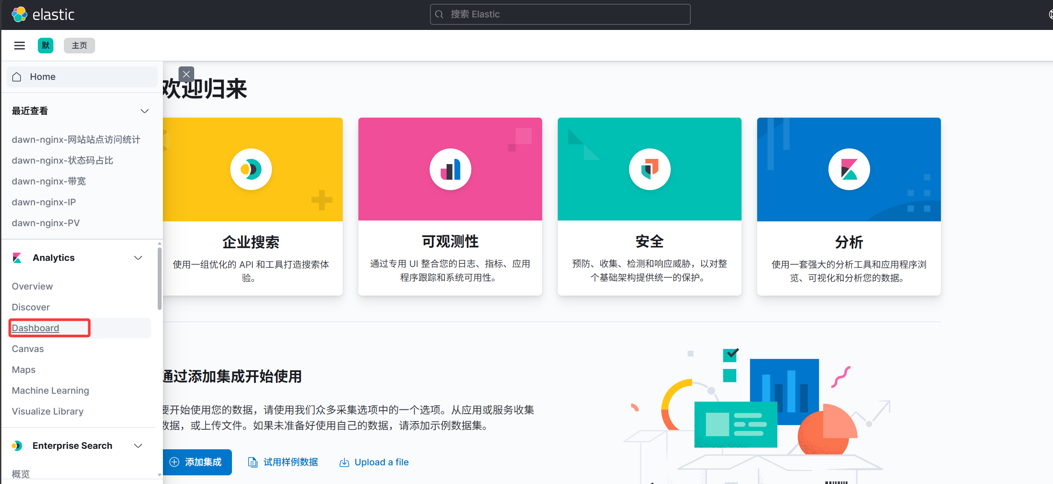Viewport: 1053px width, 484px height.
Task: Open Dashboard in the sidebar
Action: click(36, 328)
